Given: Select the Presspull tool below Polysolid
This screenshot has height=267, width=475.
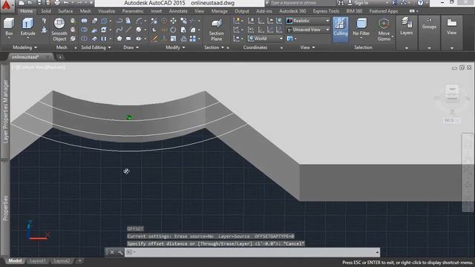Looking at the screenshot, I should point(45,30).
